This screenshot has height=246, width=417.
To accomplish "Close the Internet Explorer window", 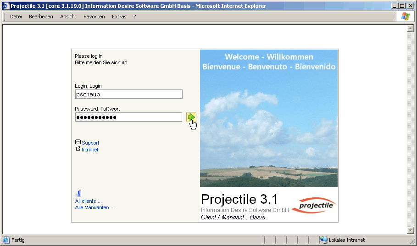I will [x=411, y=6].
